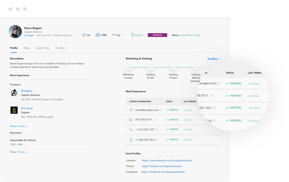Click the fax icon beside (977) 555-0771

point(131,120)
